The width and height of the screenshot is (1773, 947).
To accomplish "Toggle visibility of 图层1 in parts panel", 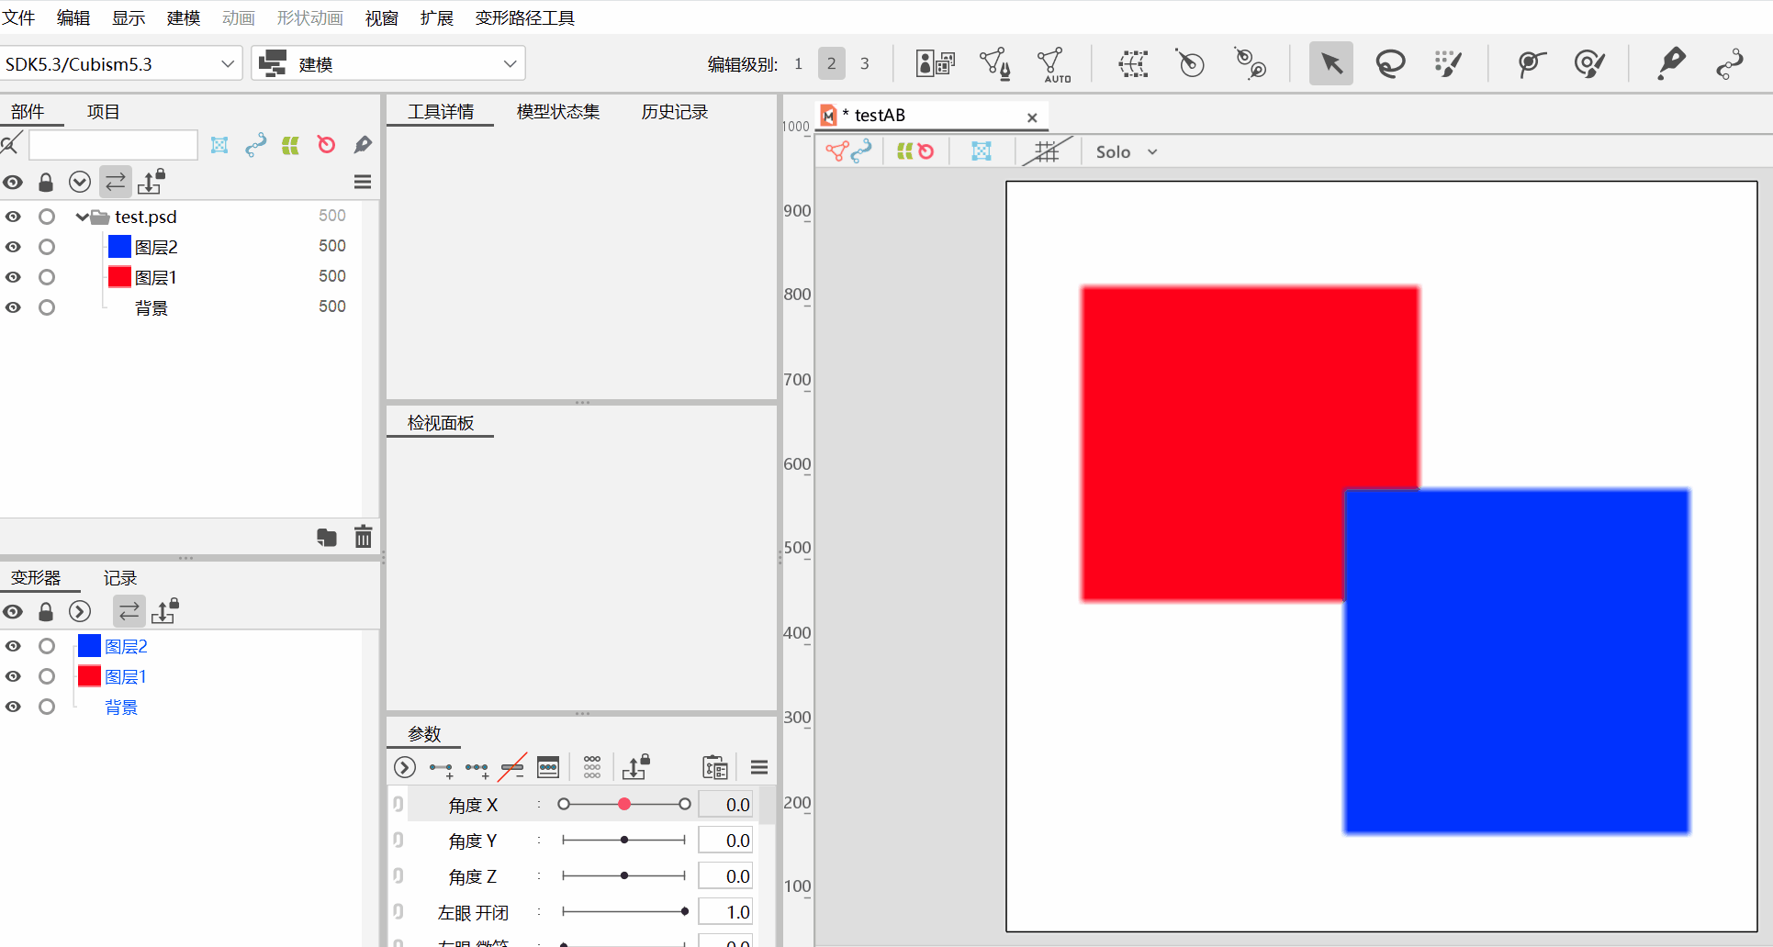I will point(13,277).
